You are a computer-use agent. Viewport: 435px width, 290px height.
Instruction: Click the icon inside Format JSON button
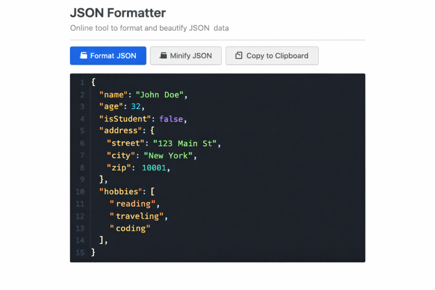click(x=83, y=56)
